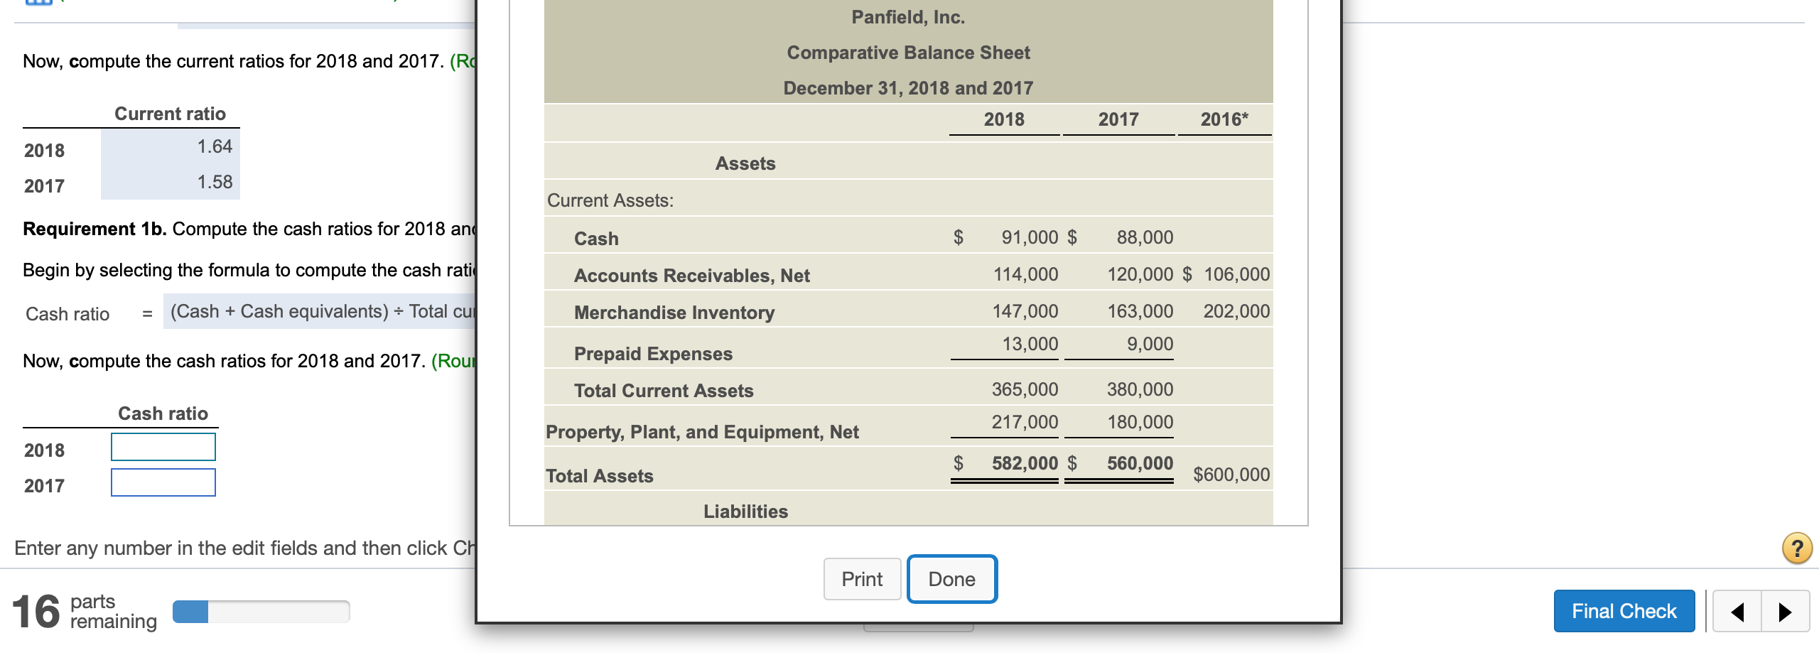Click the Property, Plant, and Equipment label
1819x660 pixels.
(x=702, y=432)
